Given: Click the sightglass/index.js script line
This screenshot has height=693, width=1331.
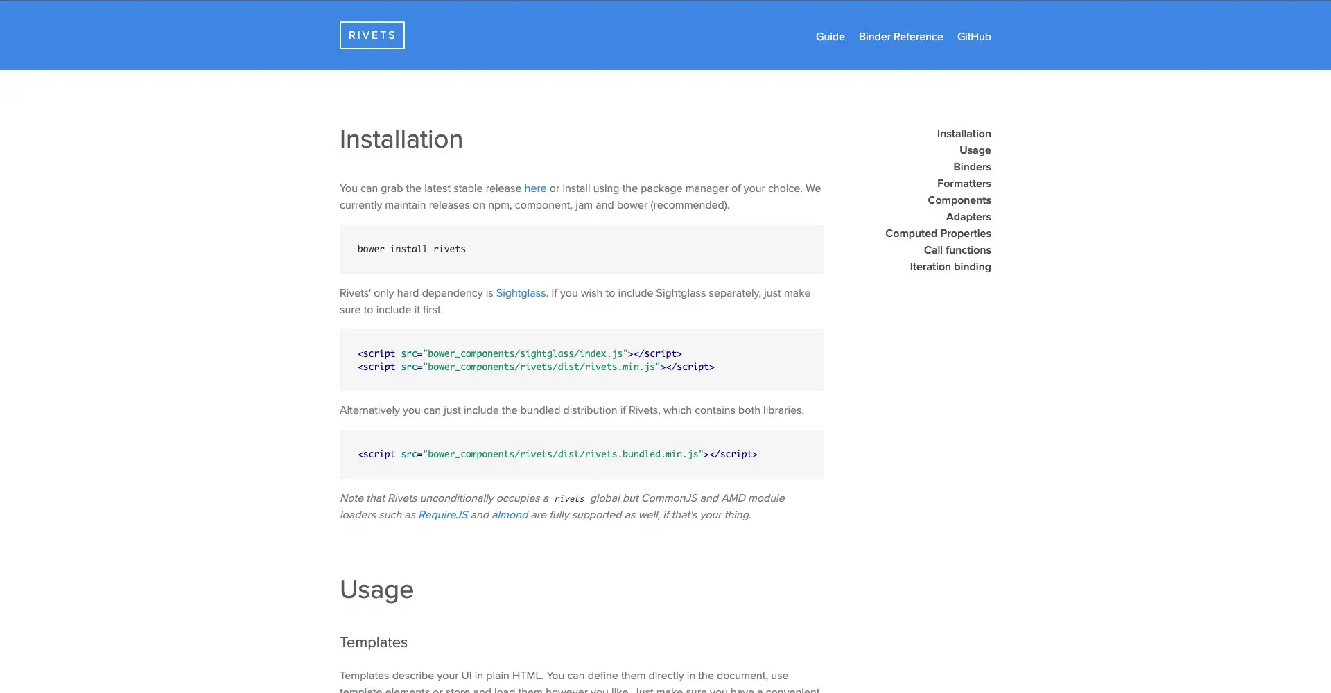Looking at the screenshot, I should 520,353.
